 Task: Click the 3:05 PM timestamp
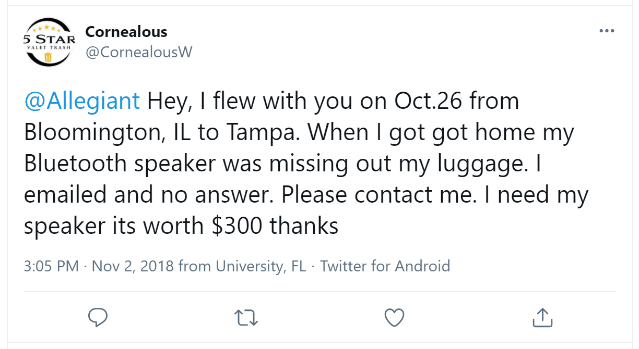coord(51,266)
